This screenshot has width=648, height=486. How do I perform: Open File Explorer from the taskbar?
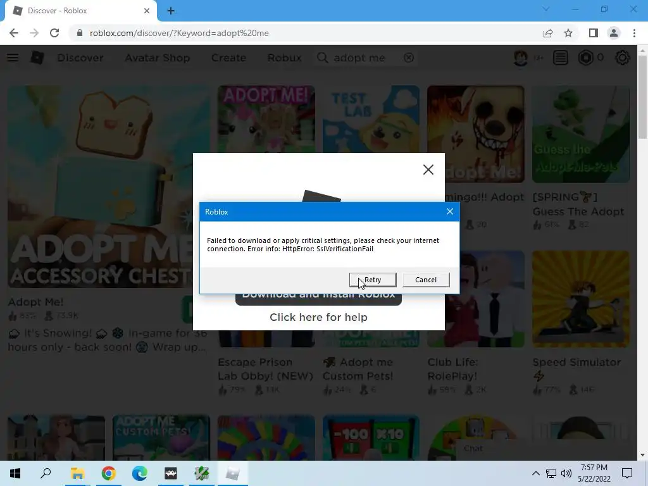pos(77,473)
